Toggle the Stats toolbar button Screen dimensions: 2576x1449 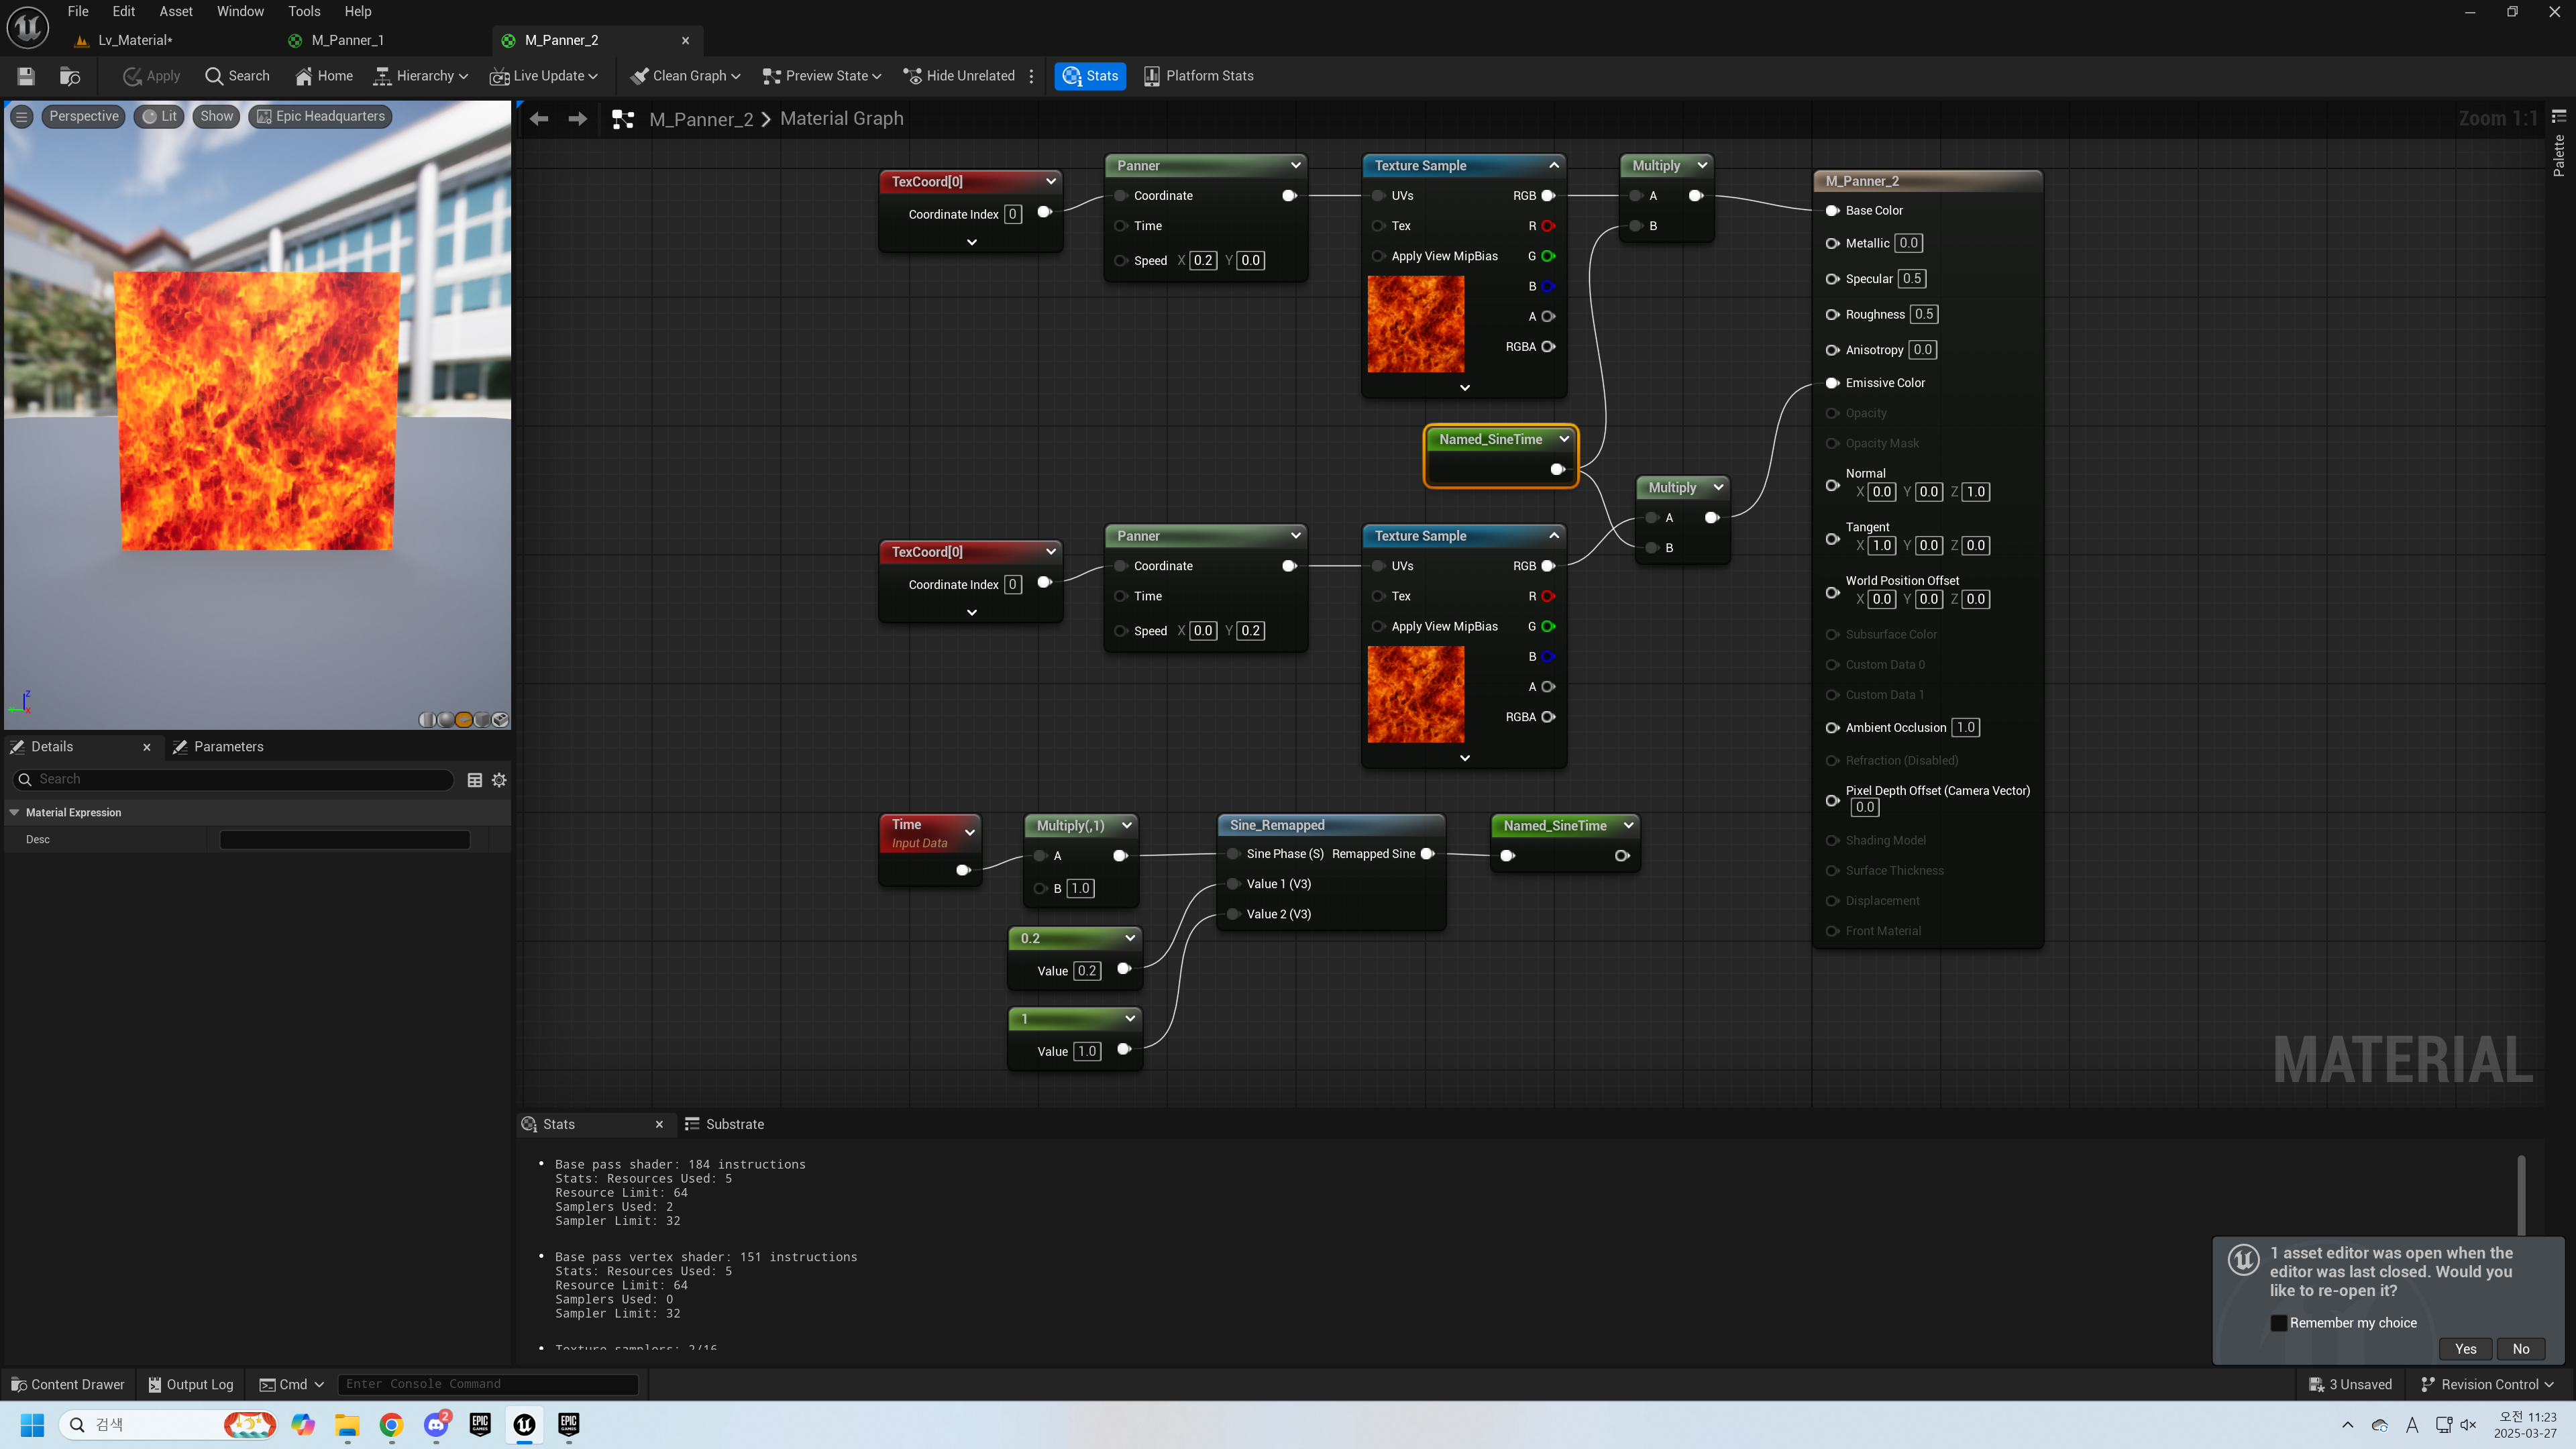tap(1090, 76)
